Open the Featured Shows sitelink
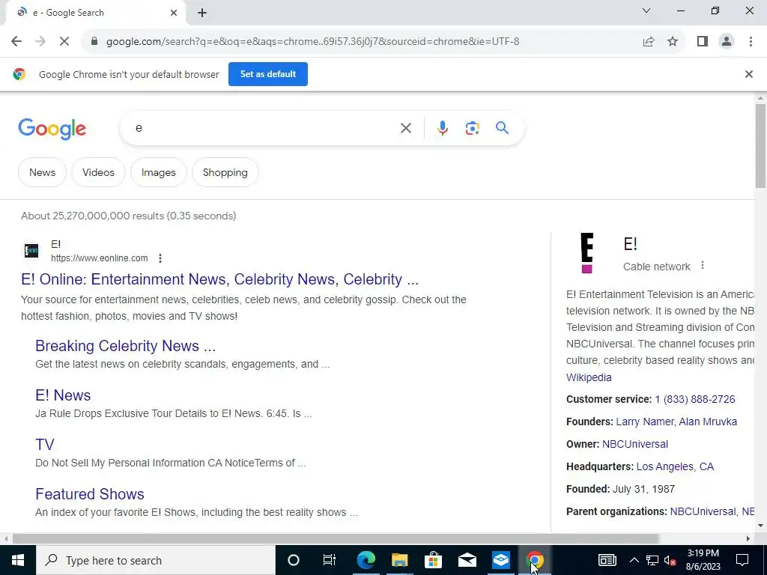The image size is (767, 575). (90, 494)
